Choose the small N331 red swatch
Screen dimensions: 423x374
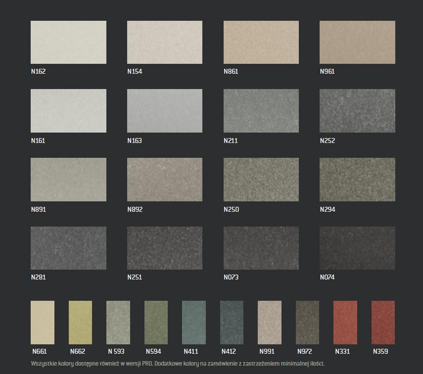pyautogui.click(x=345, y=323)
